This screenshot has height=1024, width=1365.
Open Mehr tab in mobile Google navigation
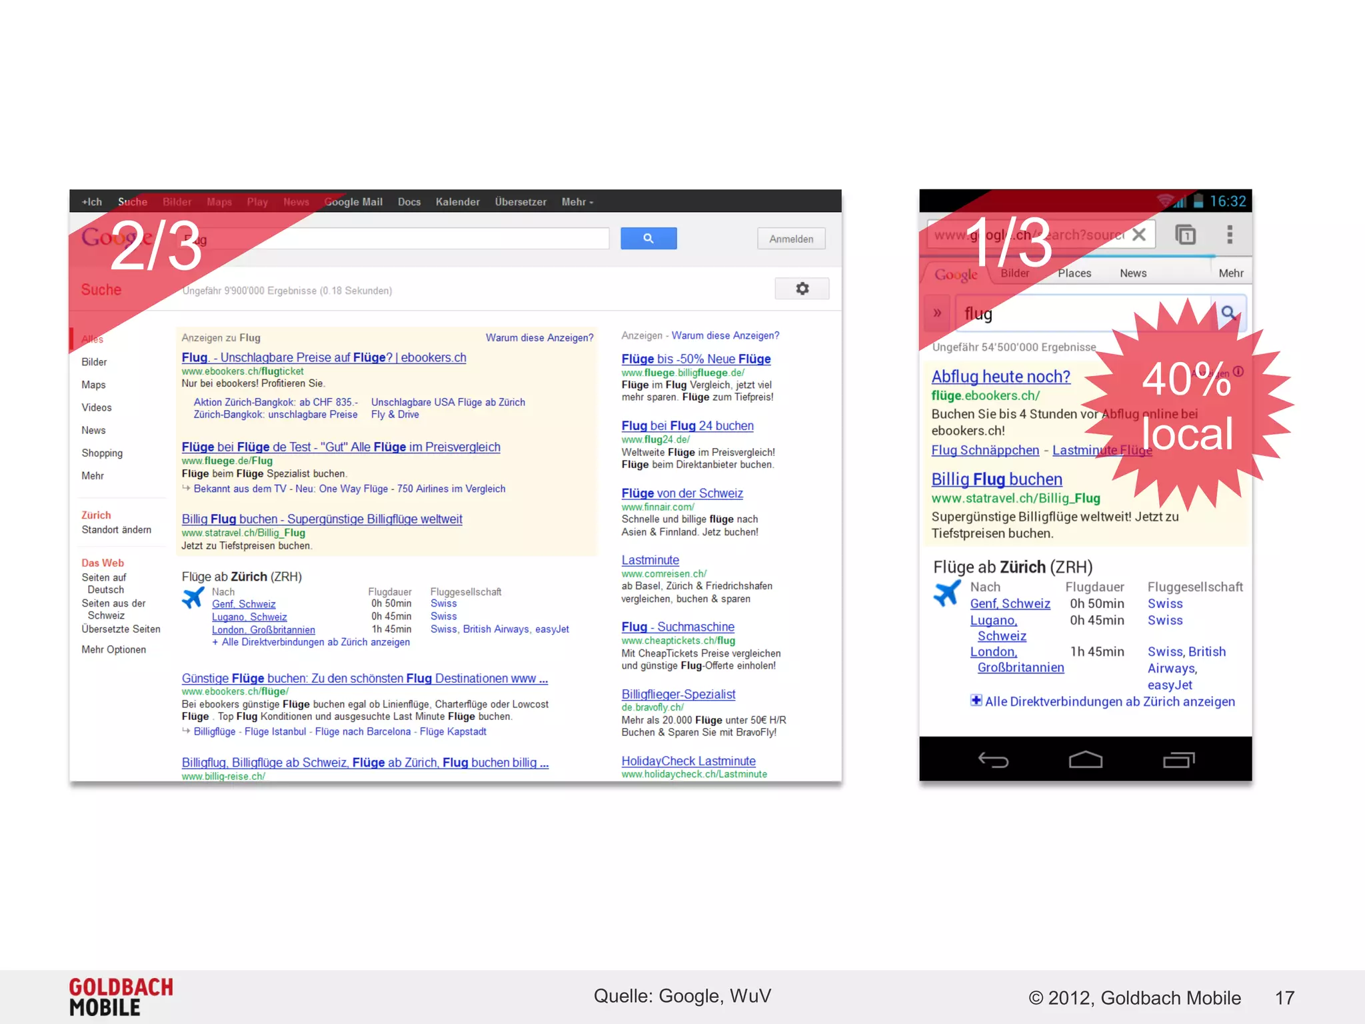click(1231, 273)
